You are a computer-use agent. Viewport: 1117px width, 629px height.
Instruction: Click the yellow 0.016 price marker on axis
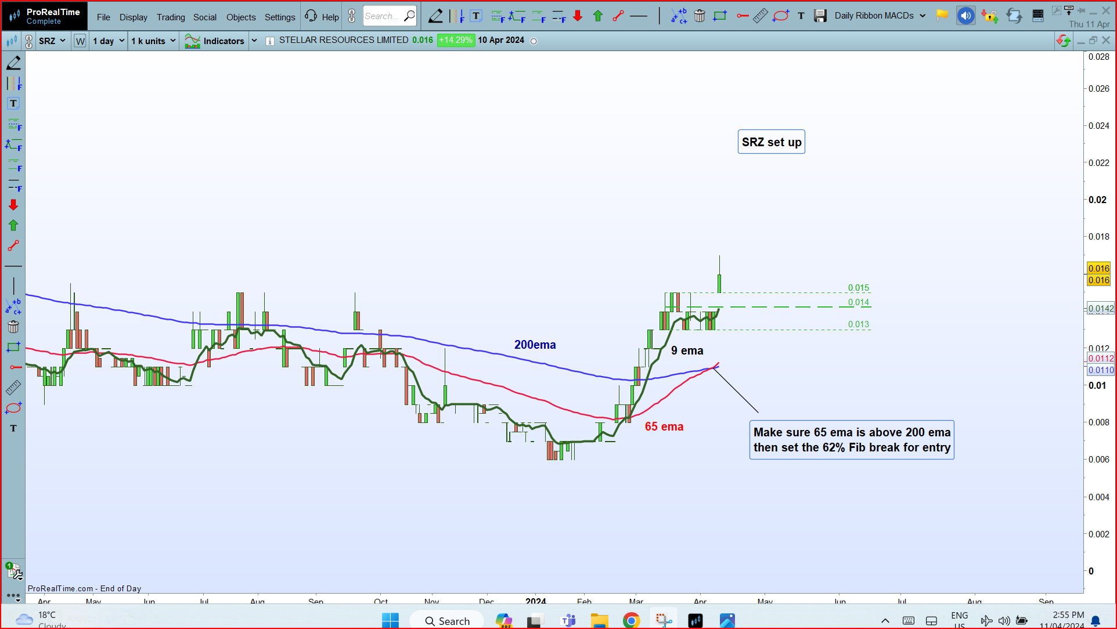1098,269
